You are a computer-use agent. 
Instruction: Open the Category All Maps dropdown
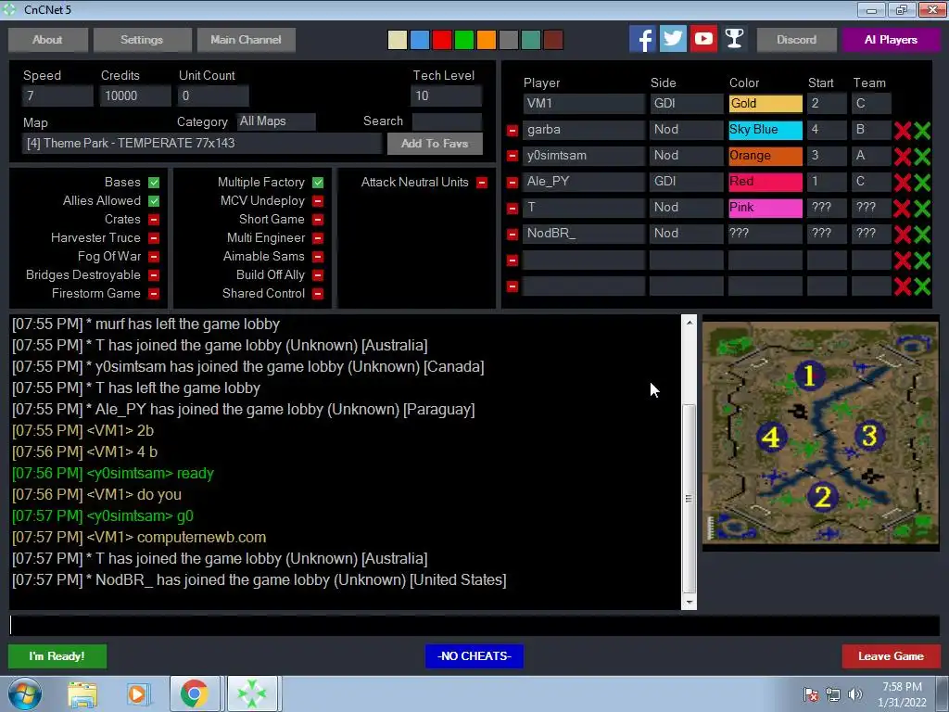pyautogui.click(x=276, y=121)
